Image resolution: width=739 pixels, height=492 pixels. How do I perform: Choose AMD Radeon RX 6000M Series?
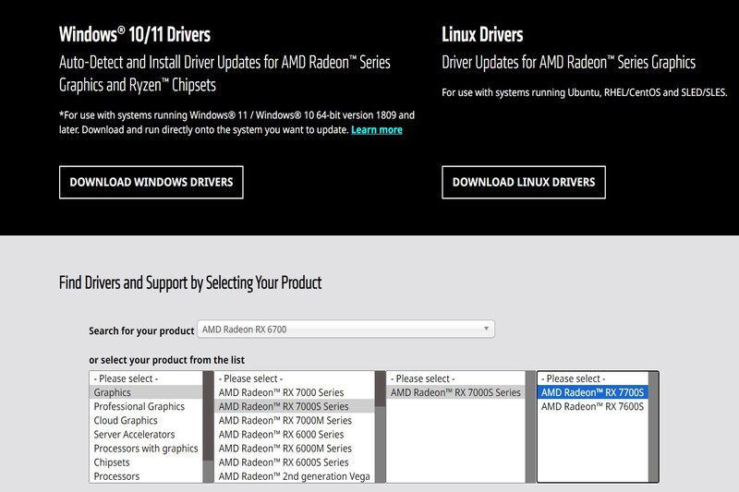click(294, 449)
